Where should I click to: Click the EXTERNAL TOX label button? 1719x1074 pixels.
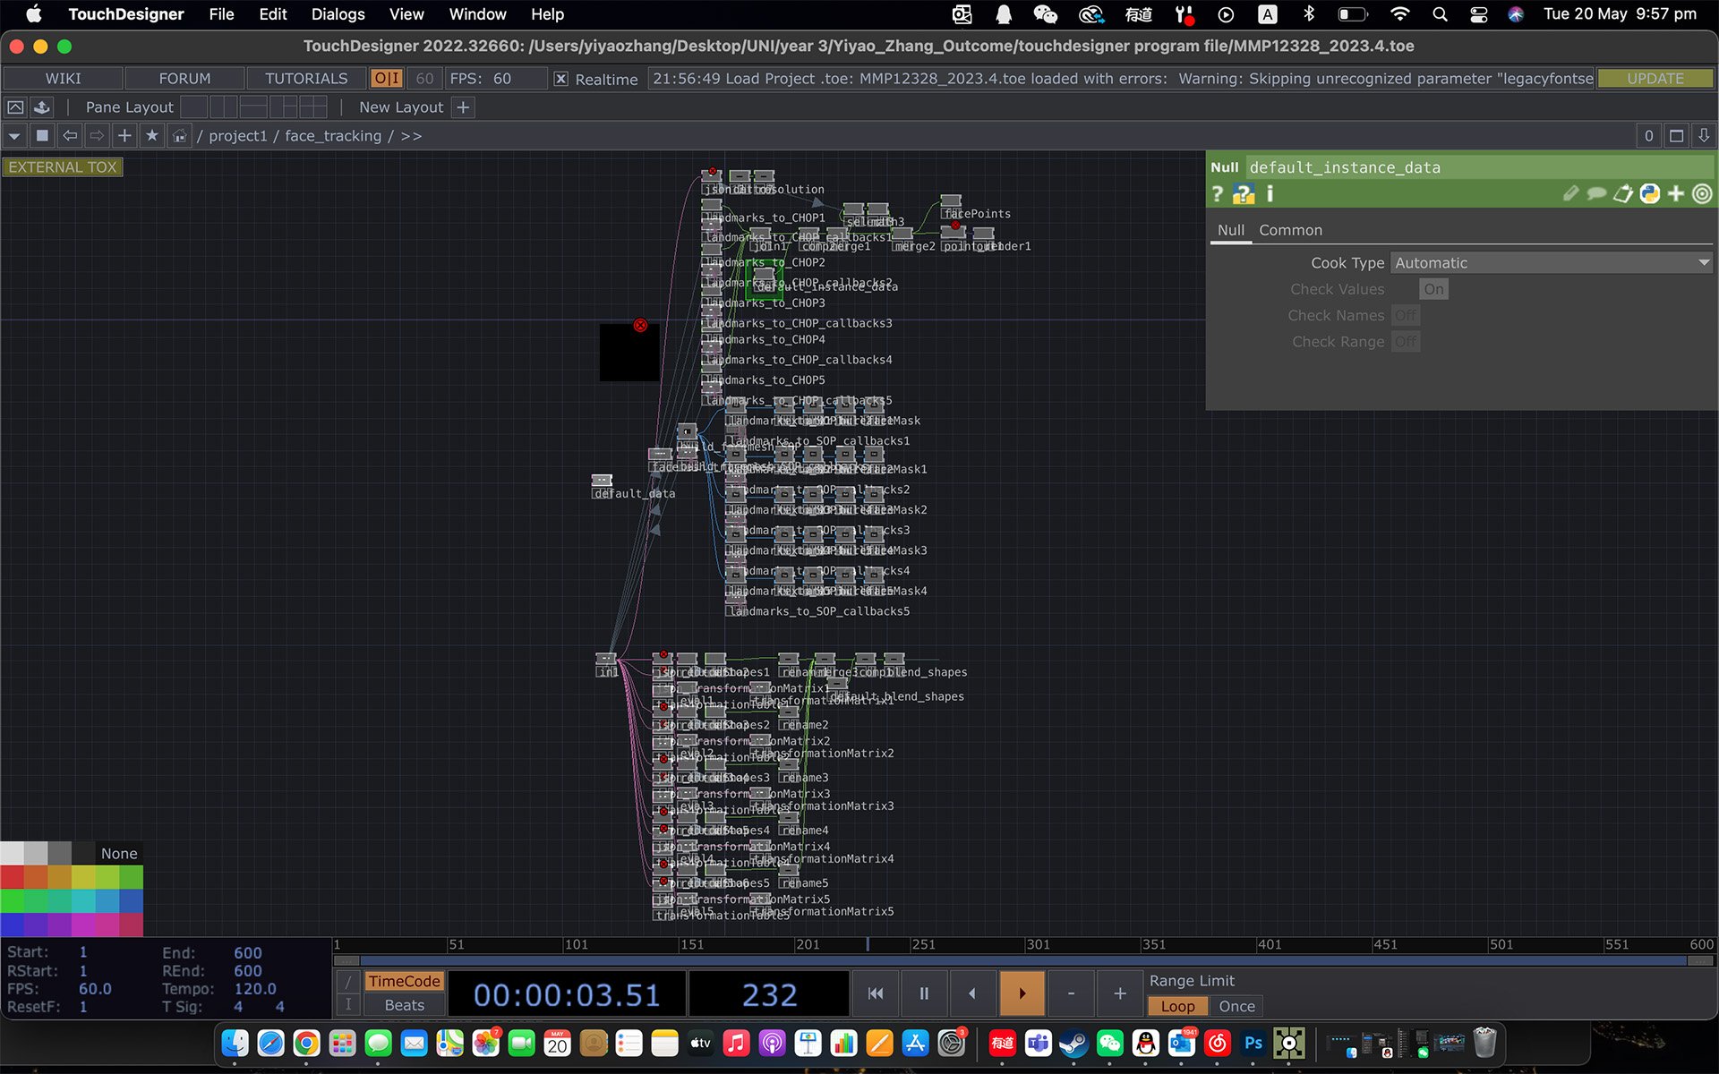tap(63, 167)
